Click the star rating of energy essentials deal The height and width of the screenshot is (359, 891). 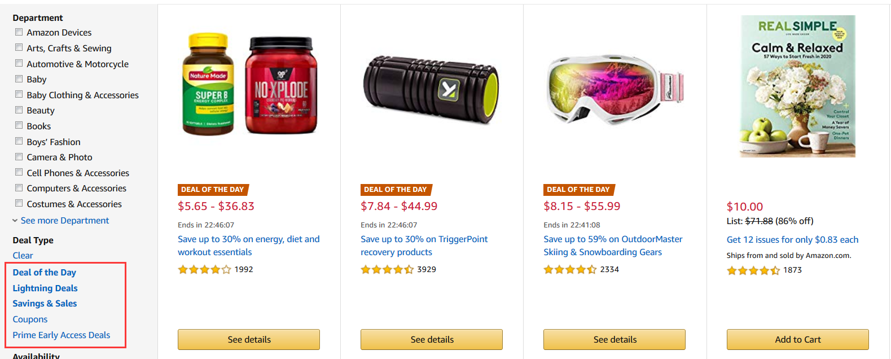(204, 270)
